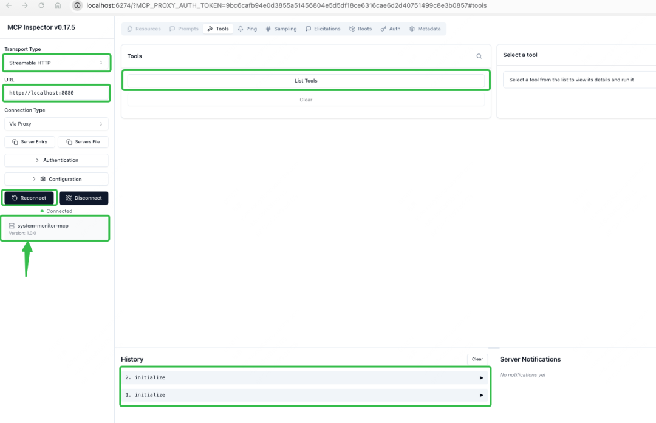Go back in the browser
656x423 pixels.
[x=9, y=5]
